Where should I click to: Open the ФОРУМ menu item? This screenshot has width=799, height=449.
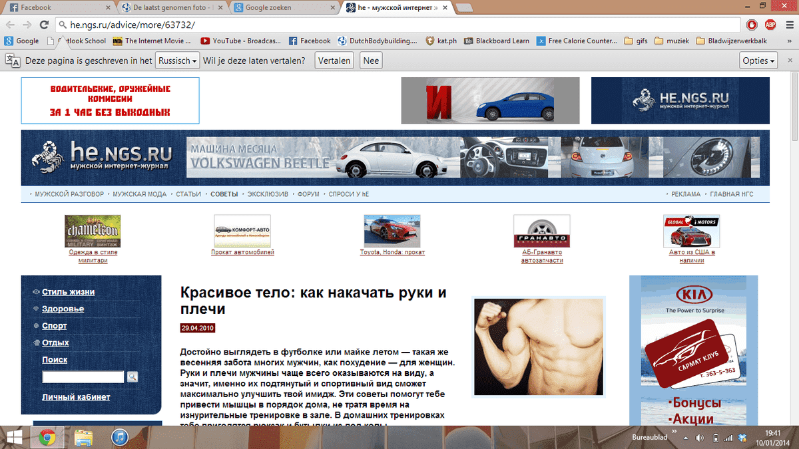[x=308, y=194]
